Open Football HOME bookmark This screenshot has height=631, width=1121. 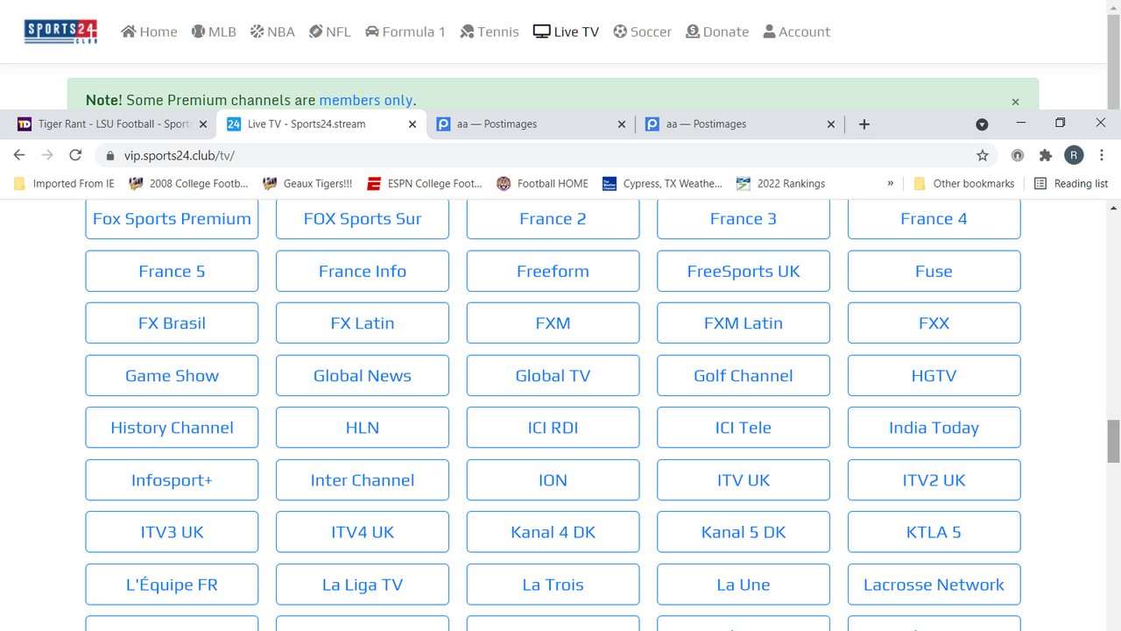click(543, 184)
